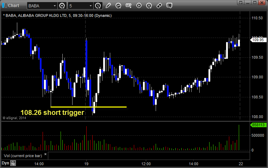Open the time template clock menu
This screenshot has width=268, height=168.
[98, 6]
